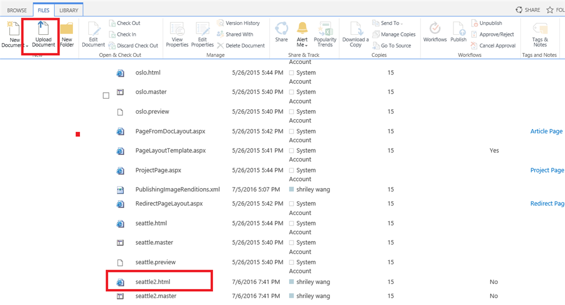This screenshot has width=565, height=305.
Task: Open Popularity Trends
Action: point(325,35)
